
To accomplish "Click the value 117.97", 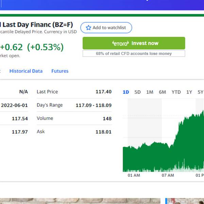I will pos(20,132).
